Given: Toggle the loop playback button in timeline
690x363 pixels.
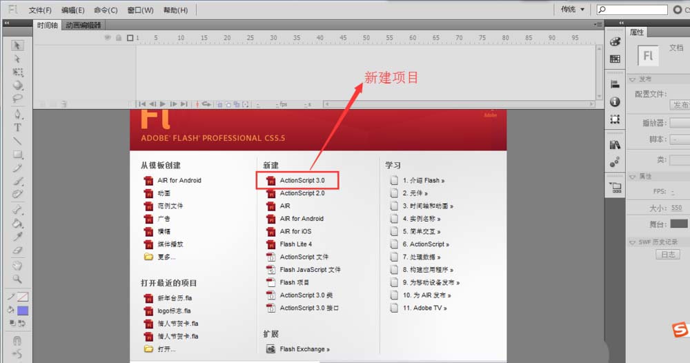Looking at the screenshot, I should point(206,104).
